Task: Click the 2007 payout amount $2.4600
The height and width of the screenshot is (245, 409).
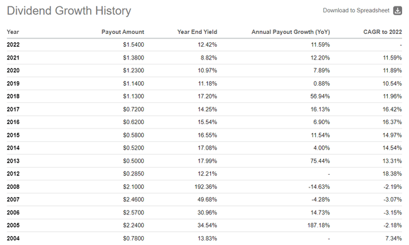Action: pos(134,200)
